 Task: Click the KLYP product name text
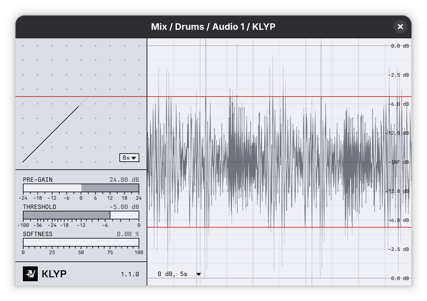[x=54, y=274]
